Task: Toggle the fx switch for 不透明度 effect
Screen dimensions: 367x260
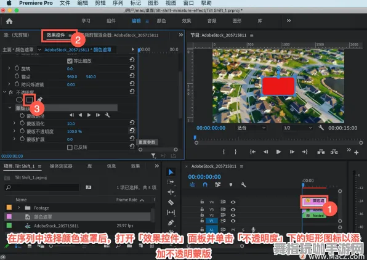Action: pos(10,92)
